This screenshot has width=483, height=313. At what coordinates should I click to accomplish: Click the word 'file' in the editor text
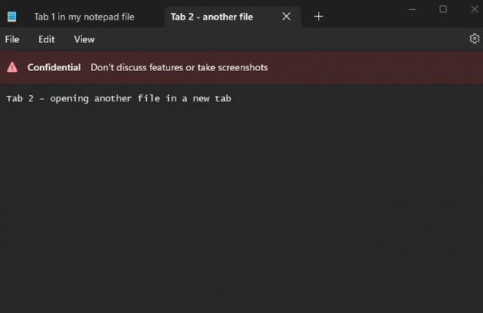tap(148, 98)
